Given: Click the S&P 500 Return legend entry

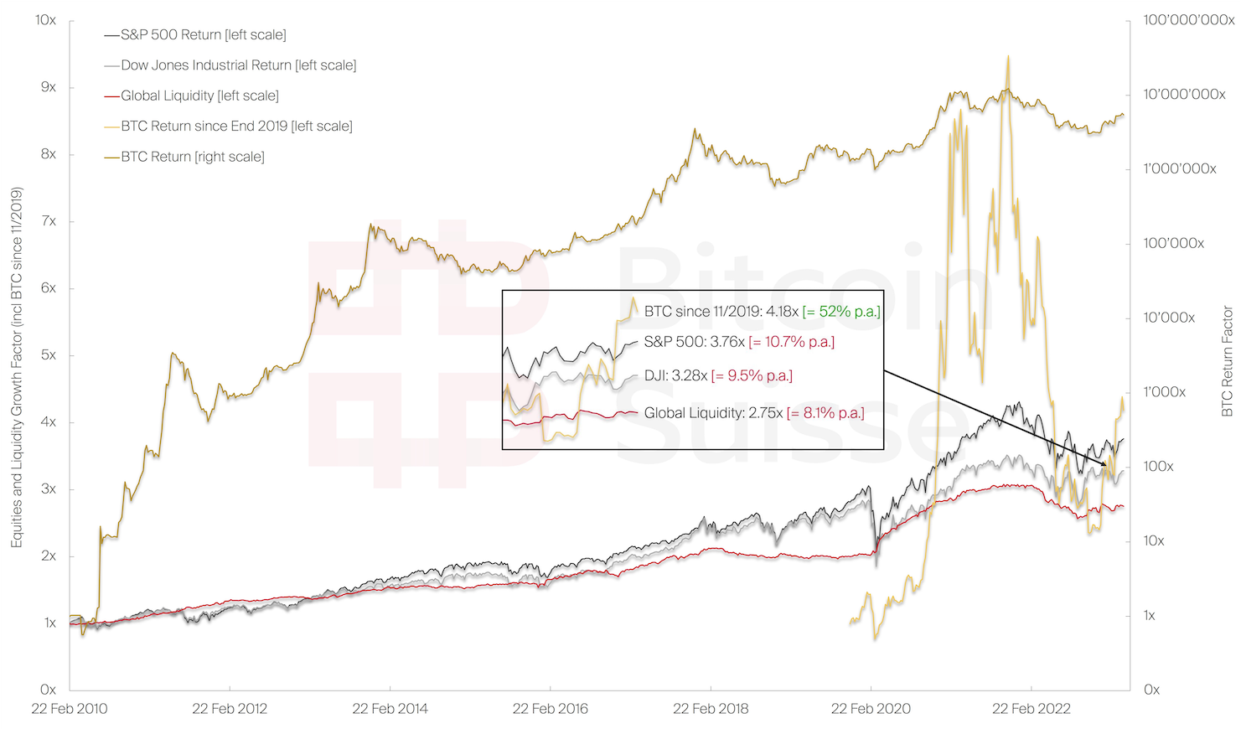Looking at the screenshot, I should 203,35.
